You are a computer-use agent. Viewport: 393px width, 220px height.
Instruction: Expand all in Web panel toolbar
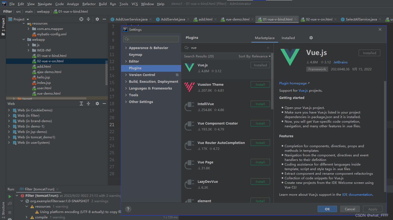coord(81,104)
